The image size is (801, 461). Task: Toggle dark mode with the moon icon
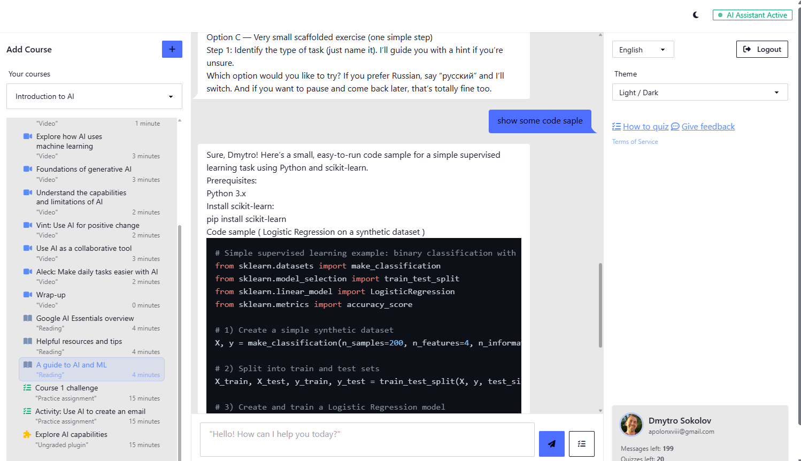point(696,15)
